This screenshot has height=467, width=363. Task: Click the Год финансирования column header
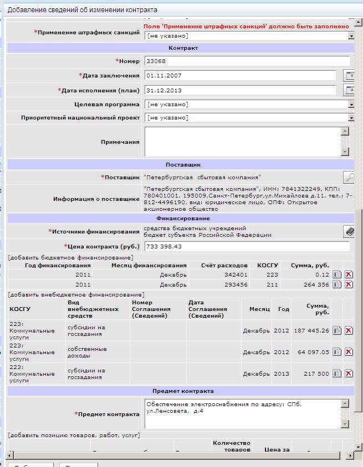(58, 265)
